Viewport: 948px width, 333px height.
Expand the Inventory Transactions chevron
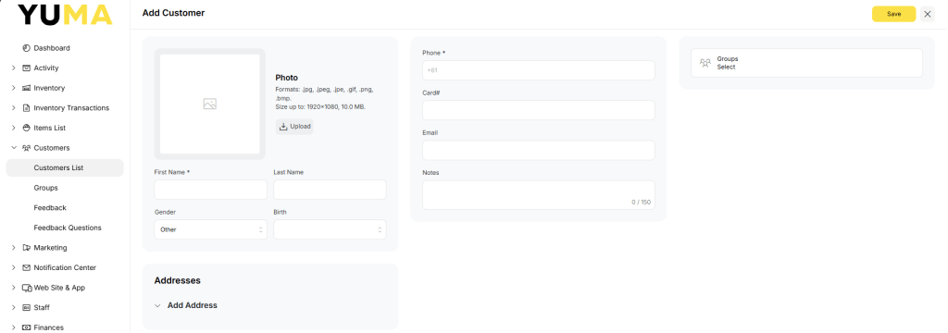(x=13, y=108)
